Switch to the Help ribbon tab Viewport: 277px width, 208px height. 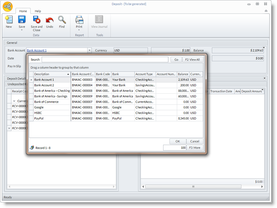38,11
